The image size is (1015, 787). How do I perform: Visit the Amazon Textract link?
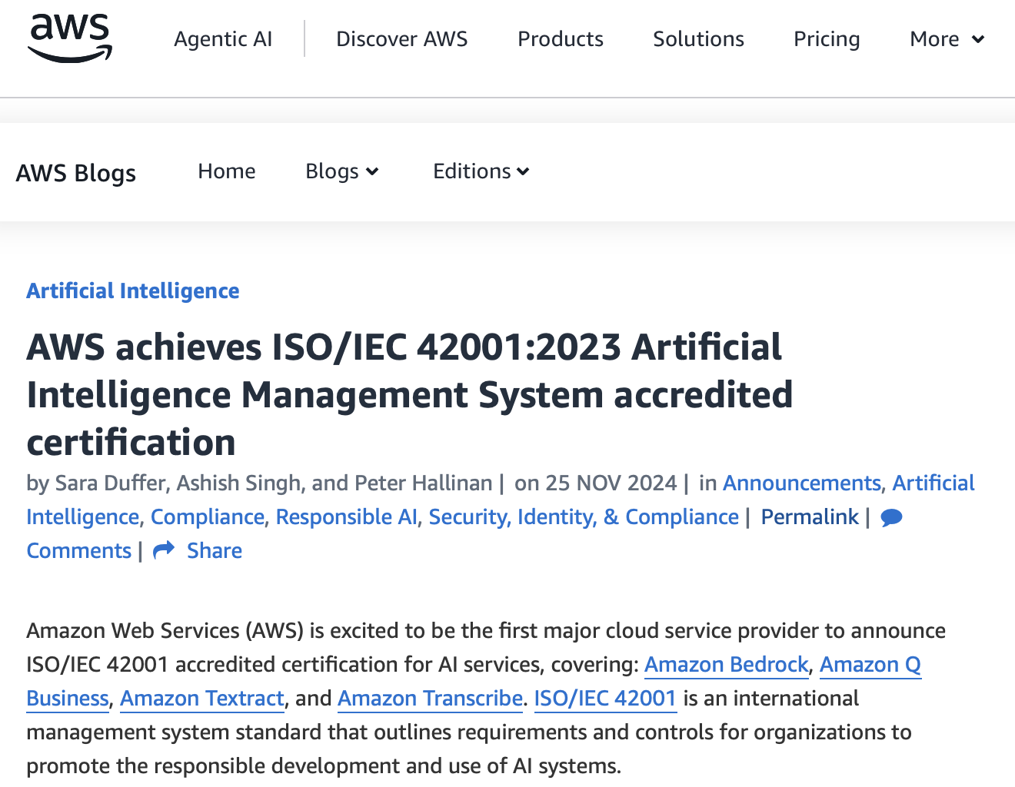[x=202, y=698]
